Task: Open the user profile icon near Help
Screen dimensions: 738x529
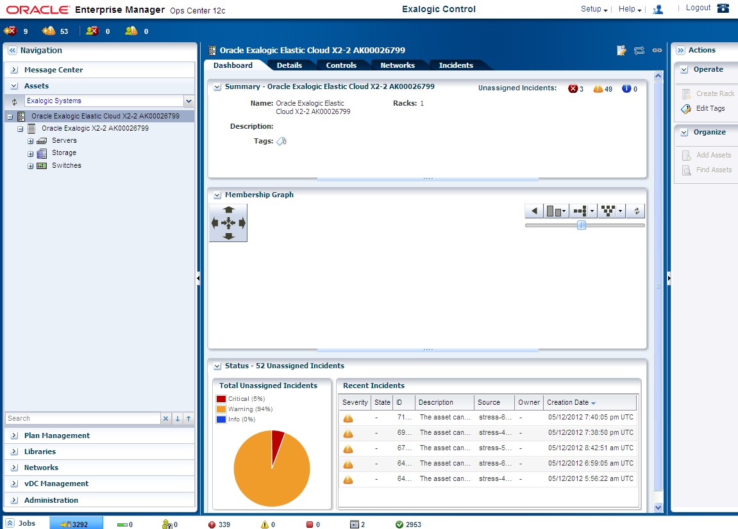Action: [x=658, y=9]
